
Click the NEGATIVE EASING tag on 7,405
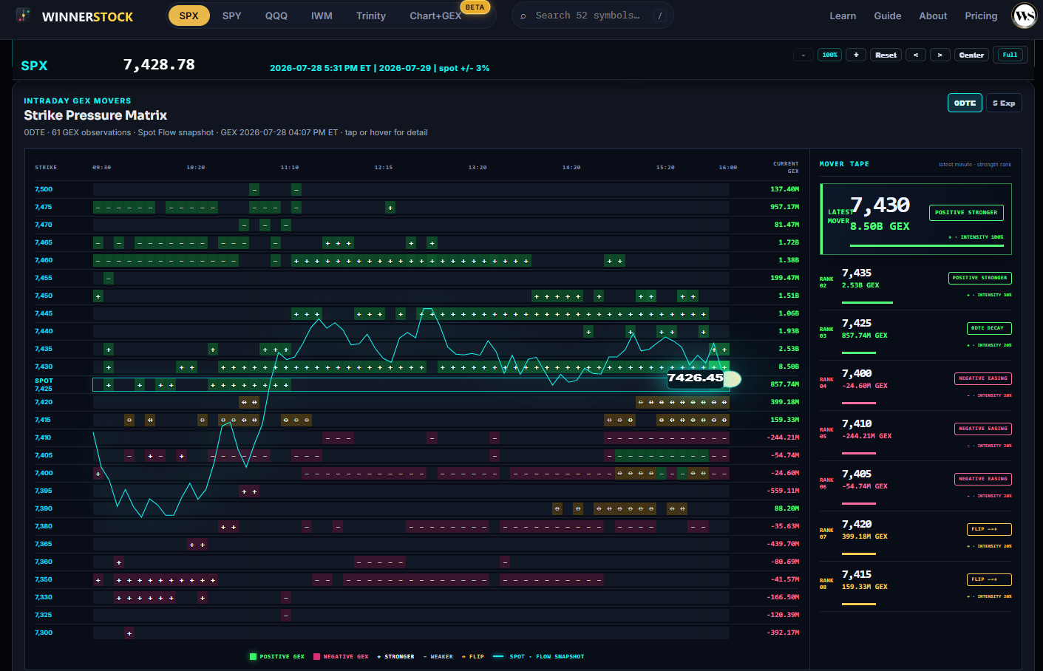[983, 479]
